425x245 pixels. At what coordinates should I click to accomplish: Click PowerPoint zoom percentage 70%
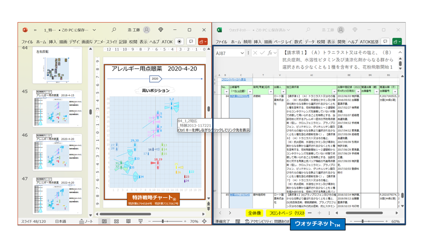pos(194,221)
